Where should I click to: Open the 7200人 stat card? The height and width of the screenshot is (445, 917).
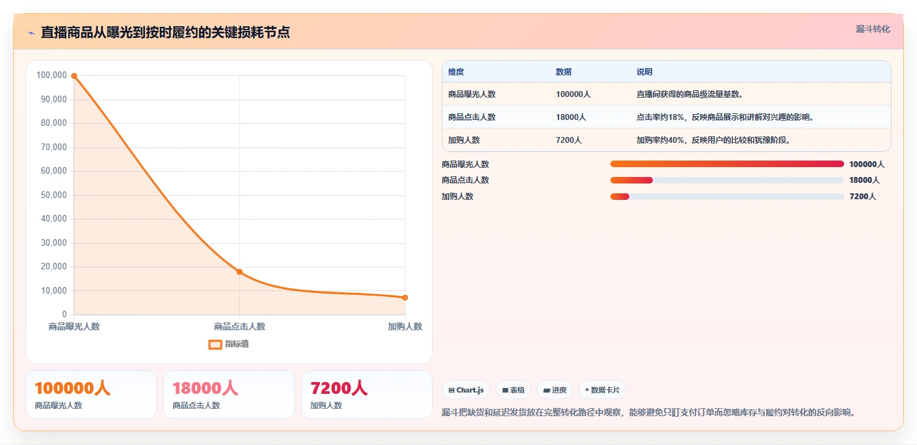tap(367, 395)
